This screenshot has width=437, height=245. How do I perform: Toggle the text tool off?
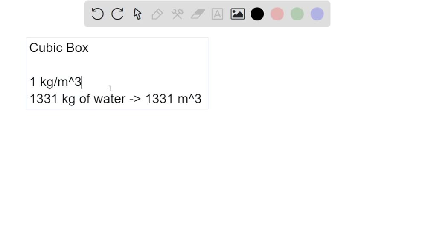click(x=217, y=14)
